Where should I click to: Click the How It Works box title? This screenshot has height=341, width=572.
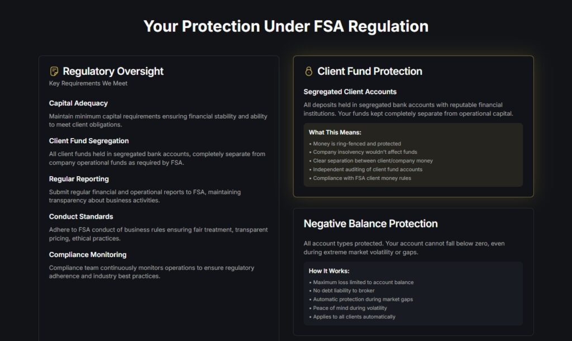329,271
